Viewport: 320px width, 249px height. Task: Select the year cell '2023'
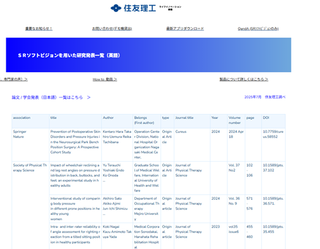(219, 236)
